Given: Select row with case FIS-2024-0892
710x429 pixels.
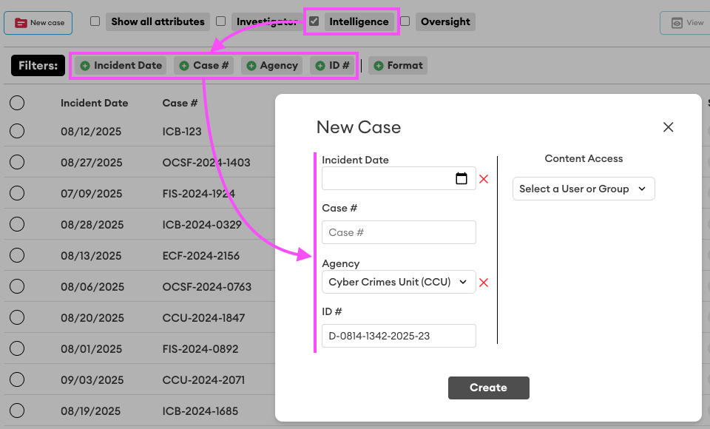Looking at the screenshot, I should (x=17, y=348).
